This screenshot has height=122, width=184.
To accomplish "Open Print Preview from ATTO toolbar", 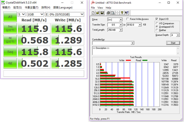I will 113,13.
